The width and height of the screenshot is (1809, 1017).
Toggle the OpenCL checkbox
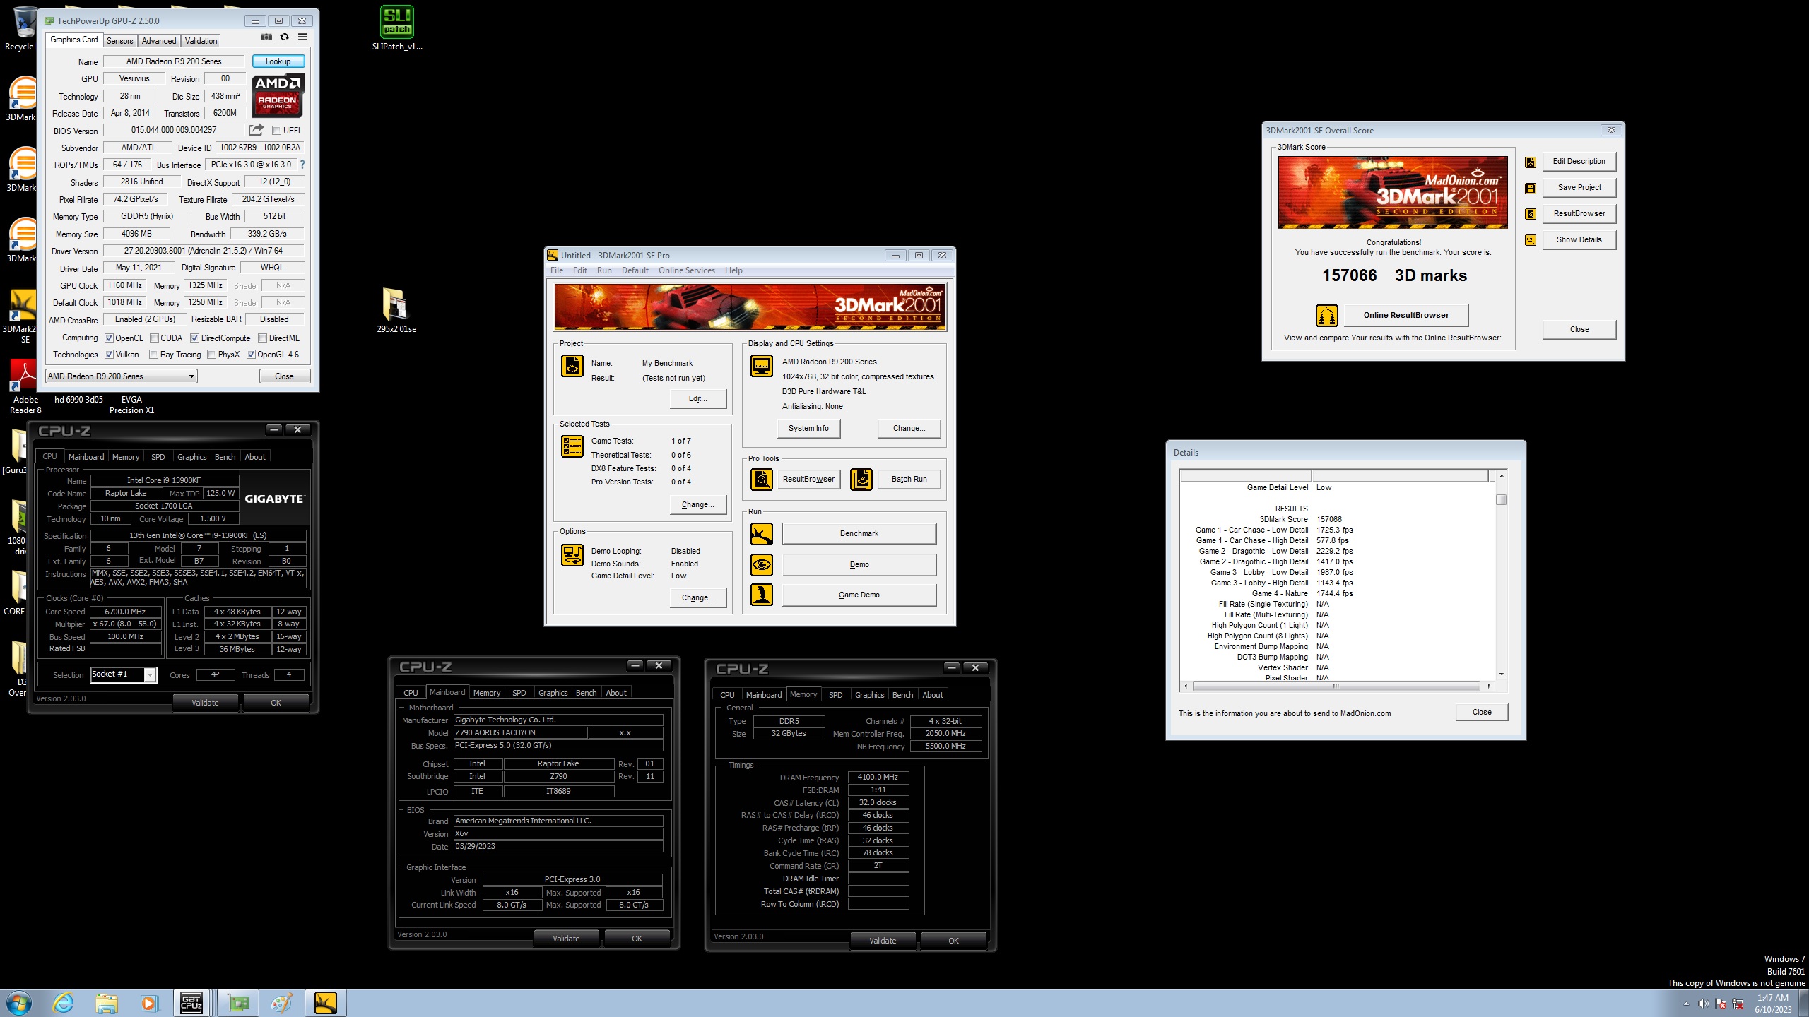click(x=109, y=338)
